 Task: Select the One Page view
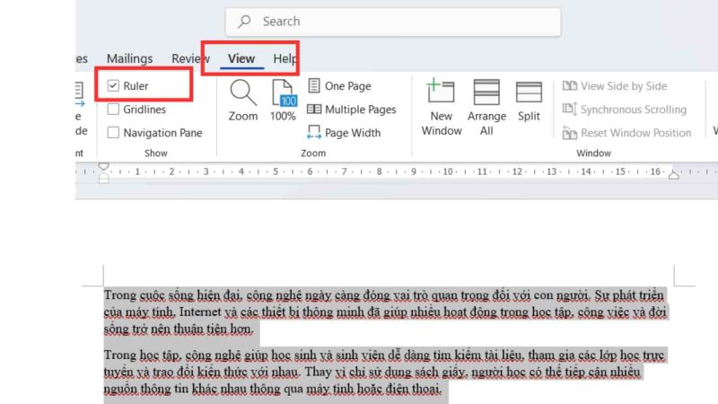[x=339, y=85]
